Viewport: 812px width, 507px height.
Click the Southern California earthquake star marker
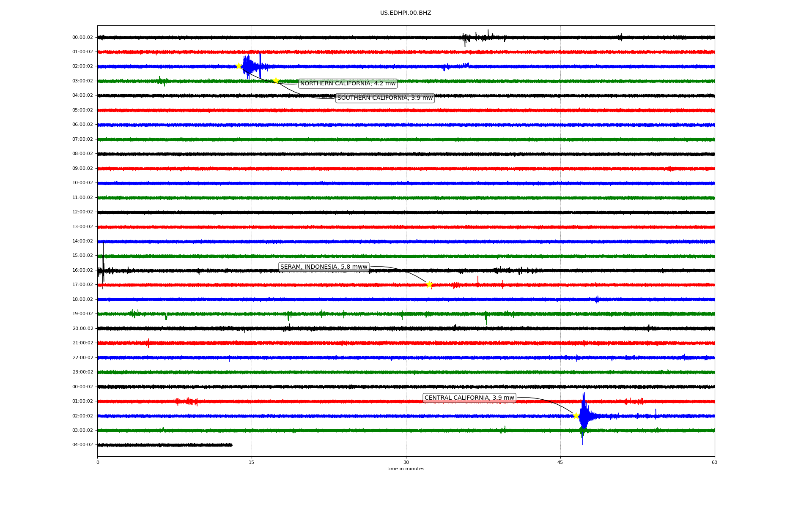(276, 80)
